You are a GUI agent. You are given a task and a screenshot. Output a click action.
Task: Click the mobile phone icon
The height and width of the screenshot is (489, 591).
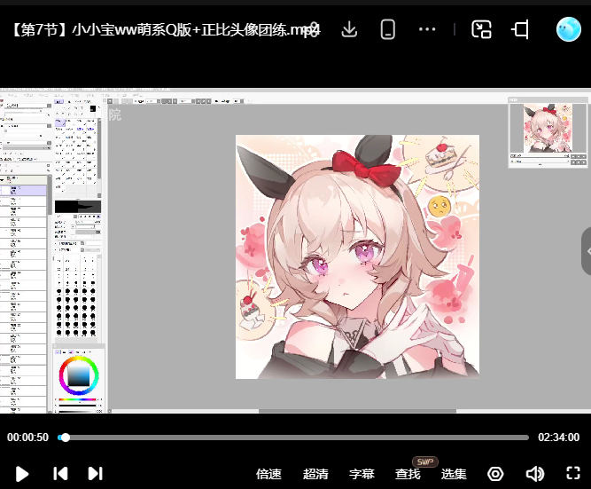coord(387,29)
